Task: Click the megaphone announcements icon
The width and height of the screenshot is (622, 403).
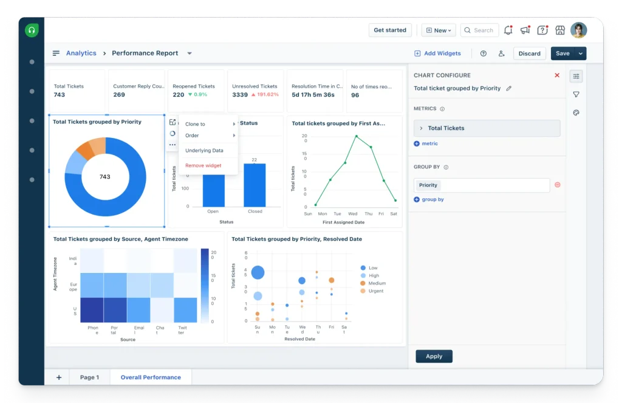Action: pos(525,30)
